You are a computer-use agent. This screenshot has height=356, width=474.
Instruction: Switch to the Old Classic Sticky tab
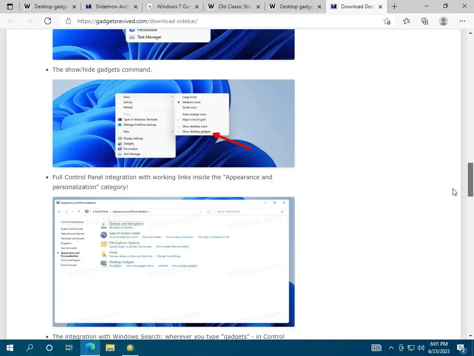234,6
